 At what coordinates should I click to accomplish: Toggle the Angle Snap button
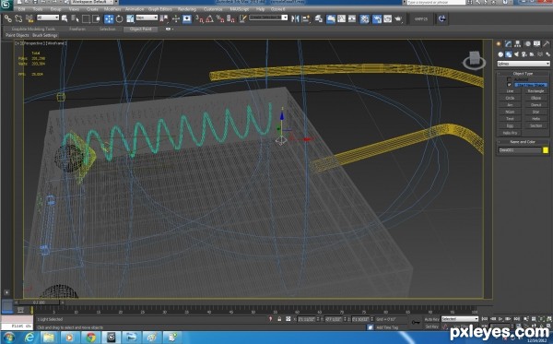click(210, 18)
